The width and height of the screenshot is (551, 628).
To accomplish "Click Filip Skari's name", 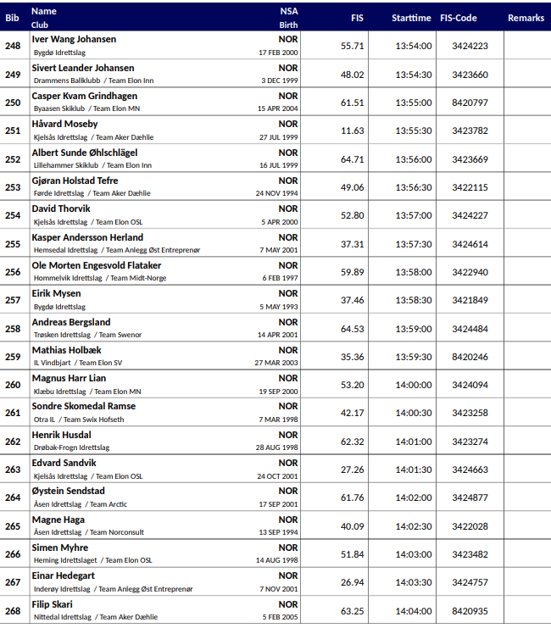I will pos(52,604).
